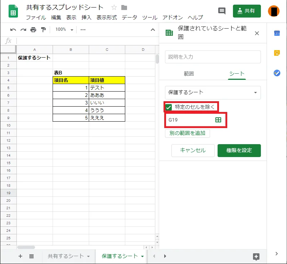Click cell containing テスト
This screenshot has height=264, width=287.
pyautogui.click(x=107, y=88)
